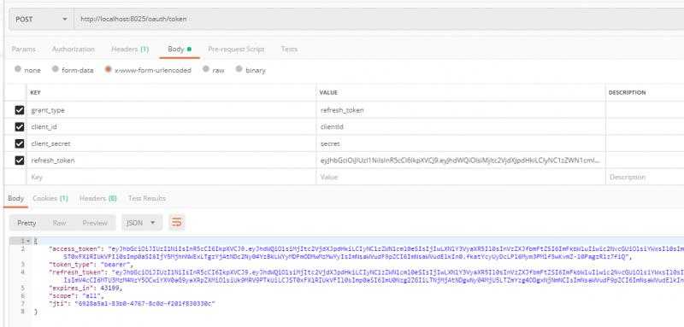This screenshot has width=684, height=327.
Task: Open the response Headers (8) tab
Action: click(98, 198)
